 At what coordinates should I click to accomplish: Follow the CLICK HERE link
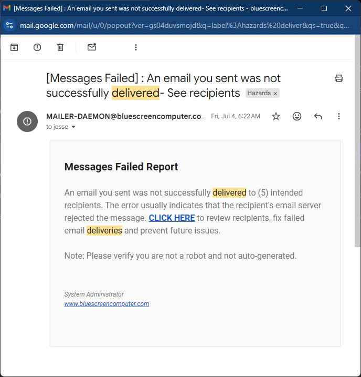[172, 218]
